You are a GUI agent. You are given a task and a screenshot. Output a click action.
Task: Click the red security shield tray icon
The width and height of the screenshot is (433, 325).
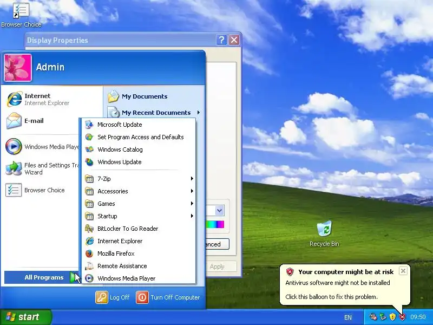pos(402,317)
